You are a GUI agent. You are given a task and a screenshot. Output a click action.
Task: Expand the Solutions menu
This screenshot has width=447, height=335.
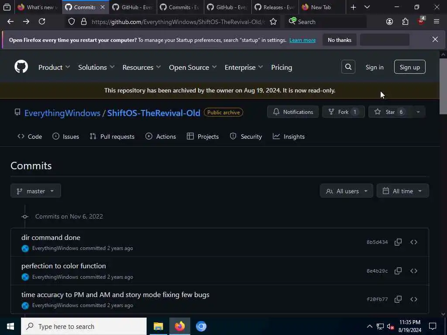click(x=96, y=67)
